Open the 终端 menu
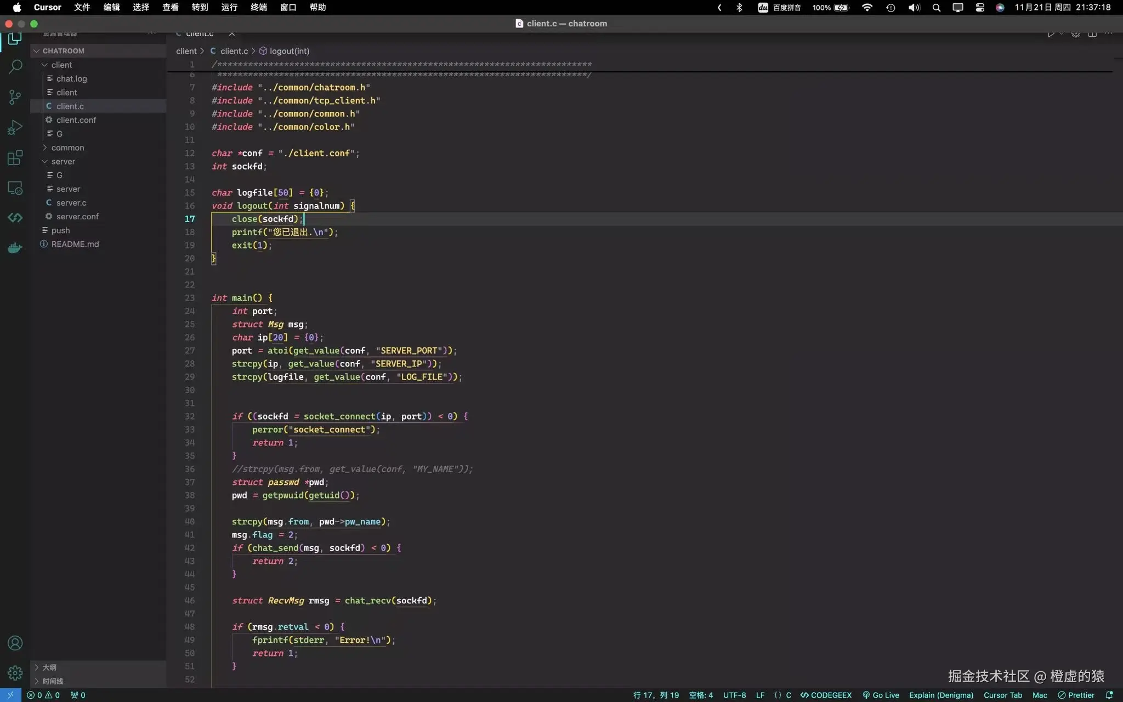 [258, 7]
